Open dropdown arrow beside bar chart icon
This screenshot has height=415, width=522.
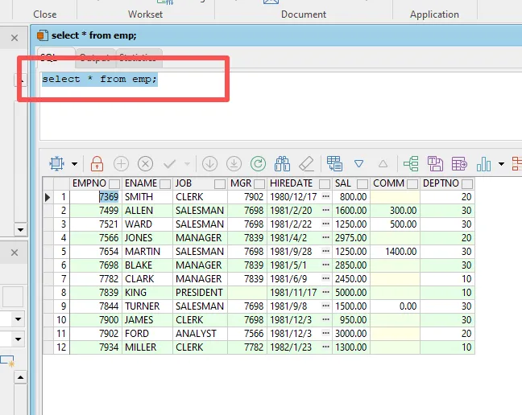click(x=501, y=164)
